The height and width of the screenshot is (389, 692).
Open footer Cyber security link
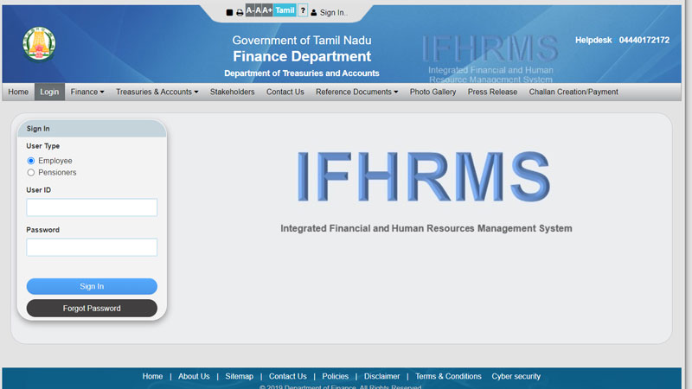516,376
